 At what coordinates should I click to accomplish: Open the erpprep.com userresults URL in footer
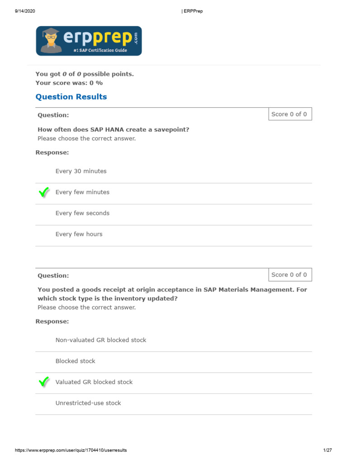point(71,450)
